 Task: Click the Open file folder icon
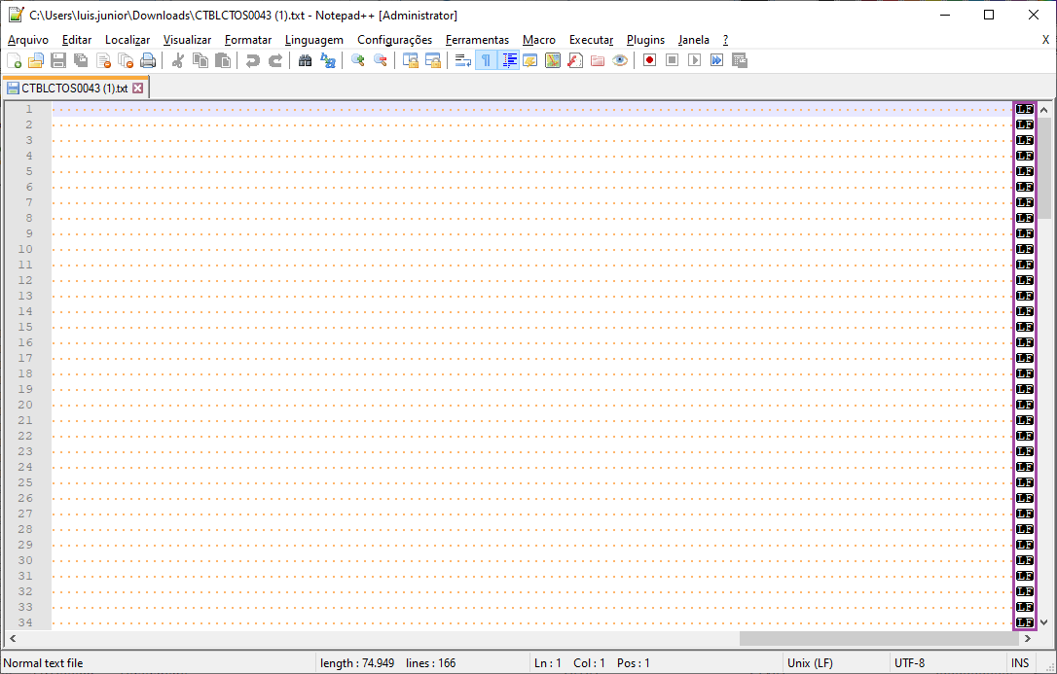pyautogui.click(x=36, y=60)
